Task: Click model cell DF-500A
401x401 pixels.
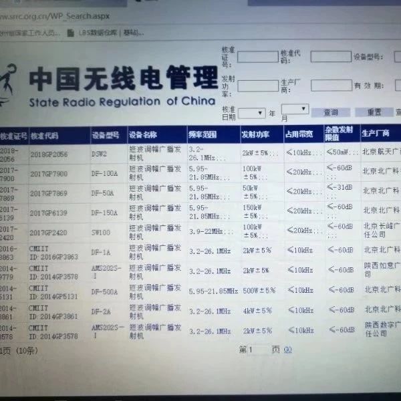Action: (104, 292)
